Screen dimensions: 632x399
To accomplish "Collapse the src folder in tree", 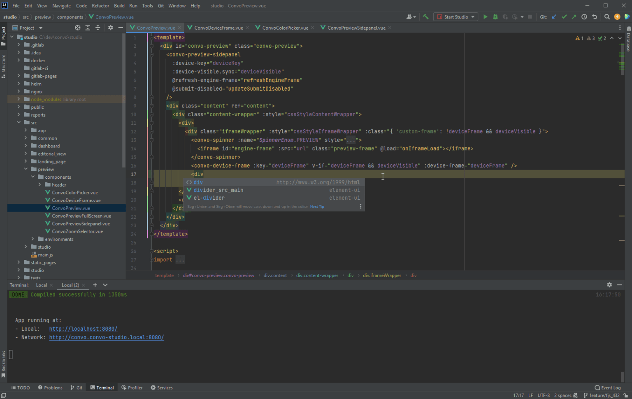I will point(19,123).
